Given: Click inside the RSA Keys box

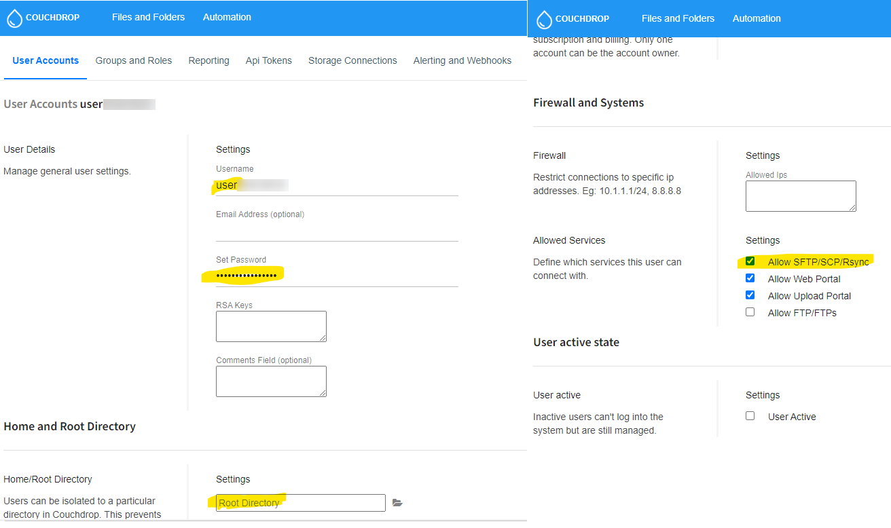Looking at the screenshot, I should (x=271, y=326).
